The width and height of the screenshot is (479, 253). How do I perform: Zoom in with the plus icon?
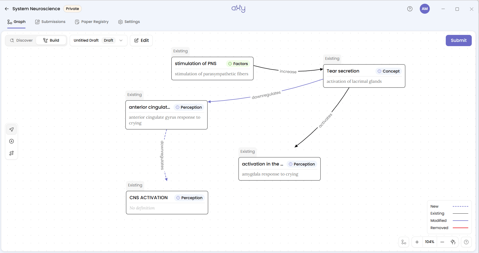point(417,242)
